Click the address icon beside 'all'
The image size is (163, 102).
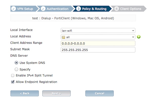(x=63, y=37)
